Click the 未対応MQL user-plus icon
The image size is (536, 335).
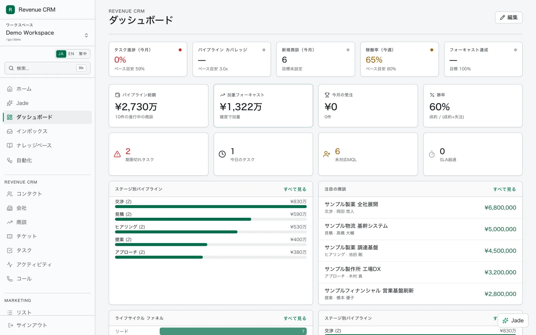pyautogui.click(x=327, y=154)
